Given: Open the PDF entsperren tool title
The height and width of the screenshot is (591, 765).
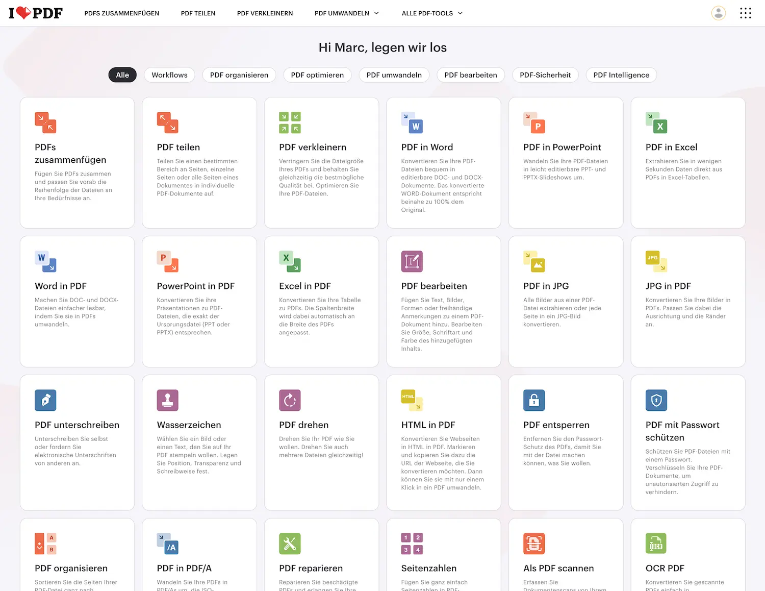Looking at the screenshot, I should [556, 425].
